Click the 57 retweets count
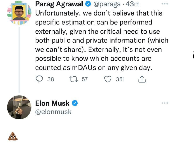 (x=84, y=79)
